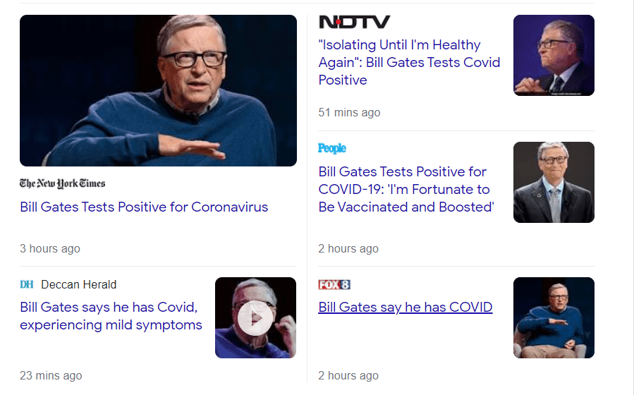Open the NDTV article thumbnail image
The height and width of the screenshot is (395, 634).
pos(554,55)
